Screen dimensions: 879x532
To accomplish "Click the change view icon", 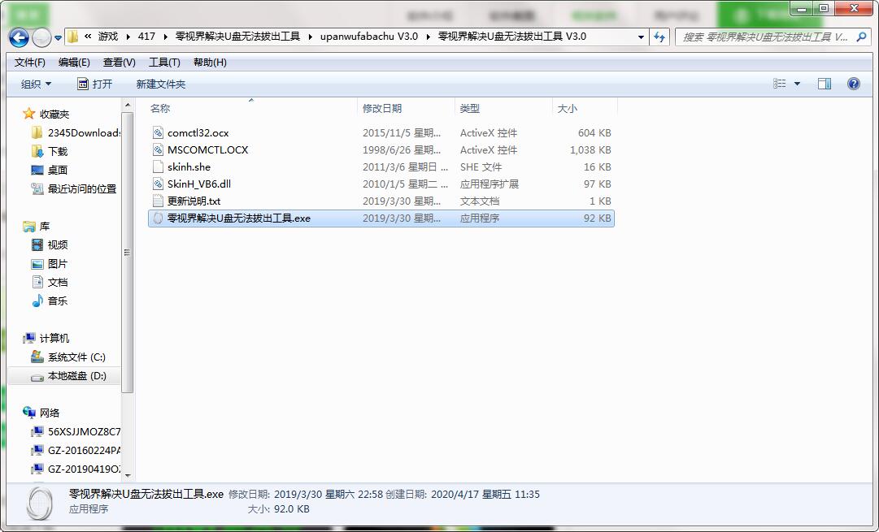I will pyautogui.click(x=779, y=84).
